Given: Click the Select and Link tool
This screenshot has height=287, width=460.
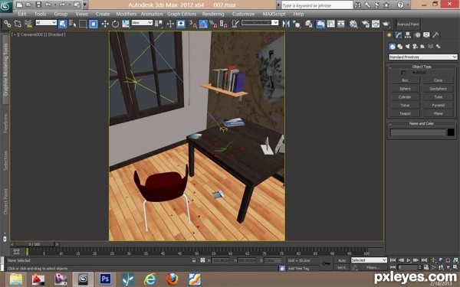Looking at the screenshot, I should coord(8,24).
